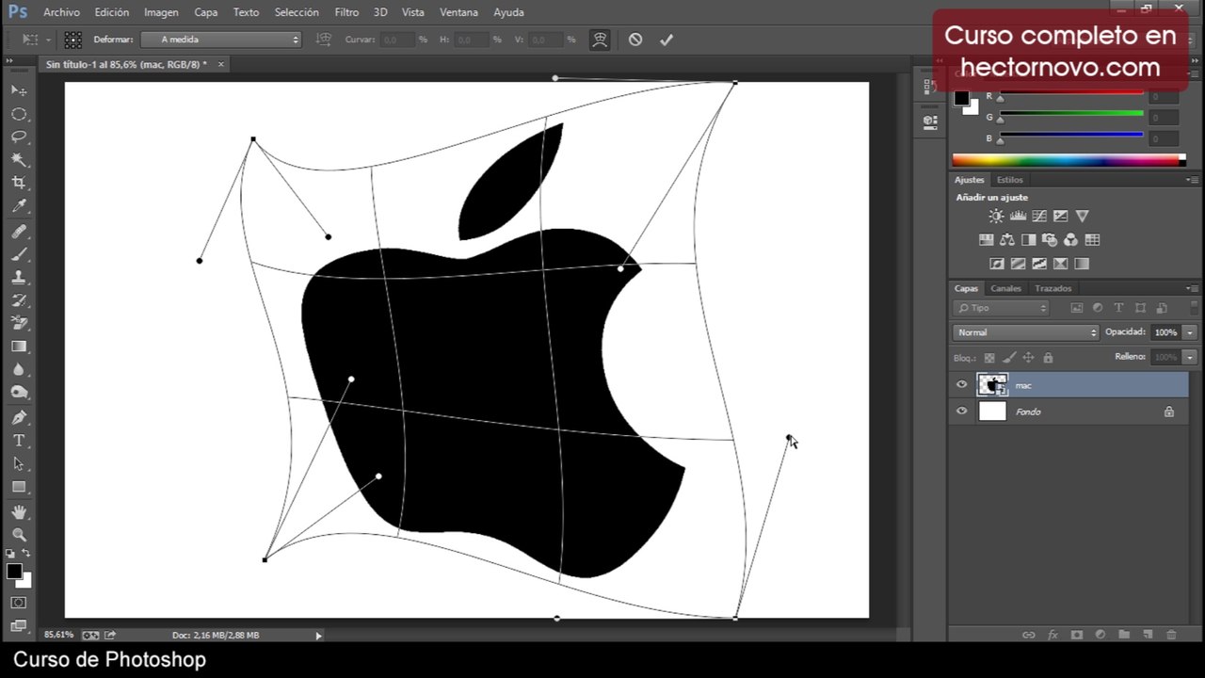Toggle lock position
This screenshot has width=1205, height=678.
[x=1029, y=358]
